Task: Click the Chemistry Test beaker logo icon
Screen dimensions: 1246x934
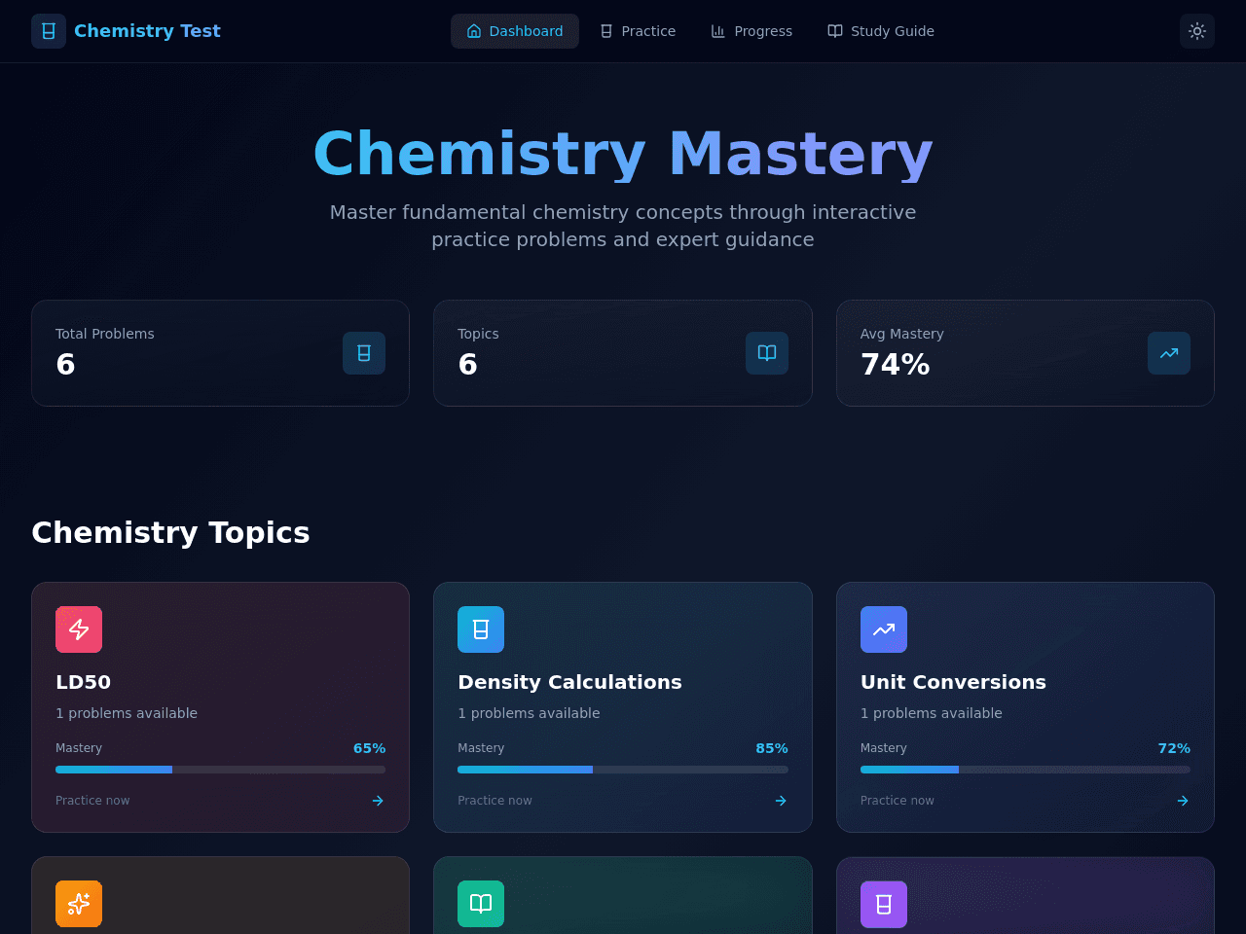Action: [49, 31]
